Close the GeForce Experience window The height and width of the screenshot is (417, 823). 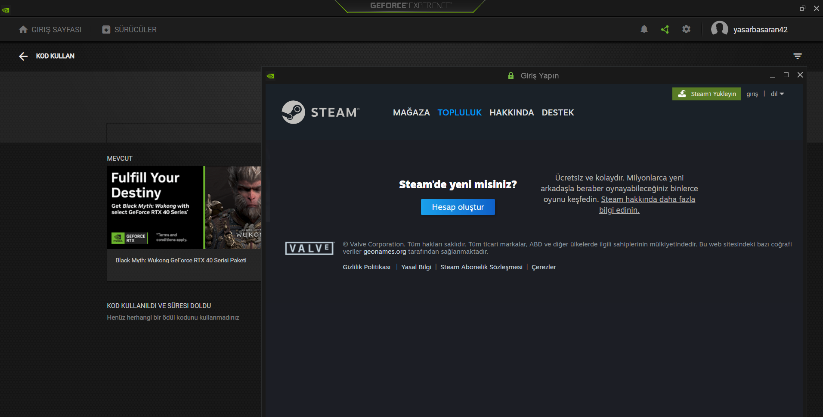[x=816, y=8]
